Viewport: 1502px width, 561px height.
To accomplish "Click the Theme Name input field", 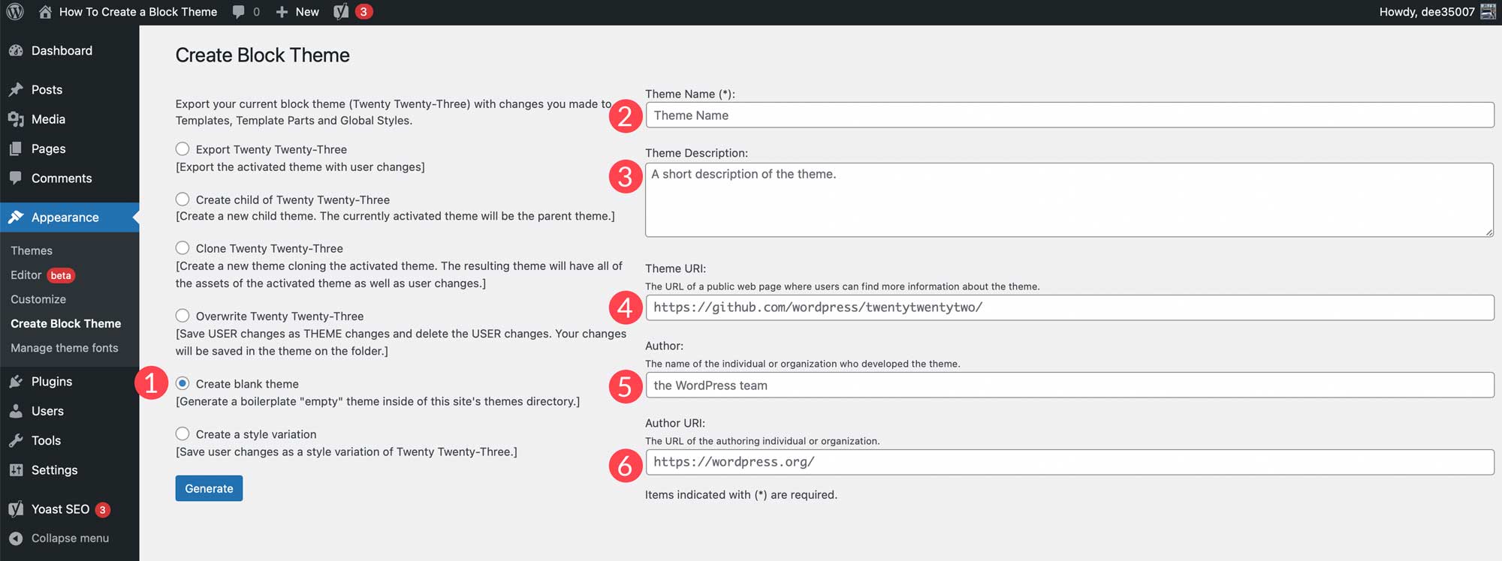I will pos(1069,115).
